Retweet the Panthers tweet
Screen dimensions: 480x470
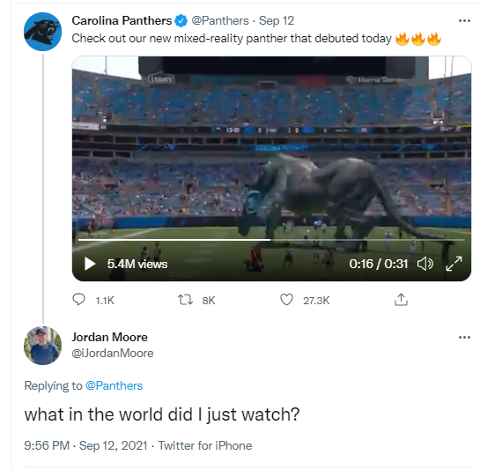pyautogui.click(x=186, y=300)
